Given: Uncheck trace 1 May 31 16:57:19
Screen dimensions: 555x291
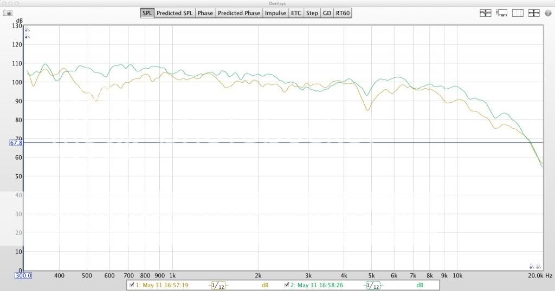Looking at the screenshot, I should 132,285.
